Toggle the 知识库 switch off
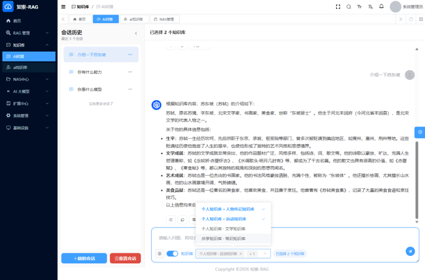425x280 pixels. tap(172, 253)
